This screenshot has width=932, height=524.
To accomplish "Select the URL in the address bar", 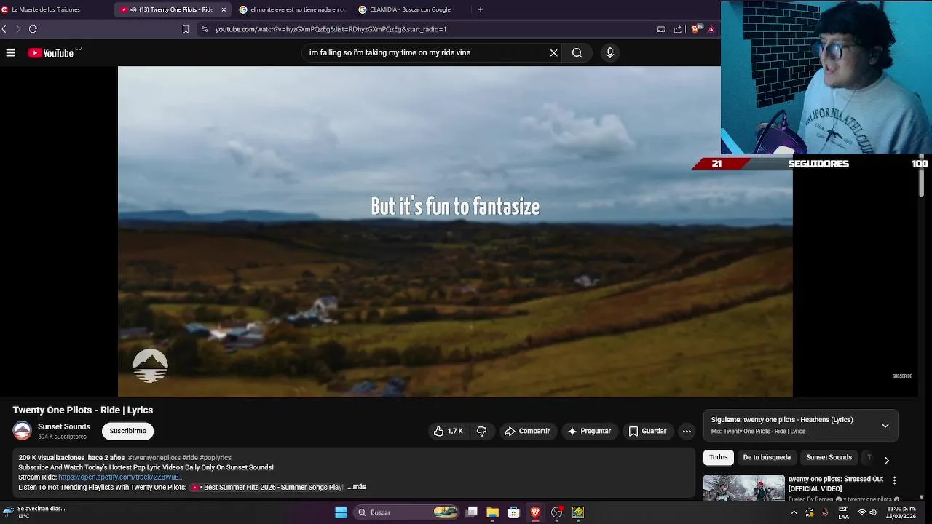I will (331, 29).
